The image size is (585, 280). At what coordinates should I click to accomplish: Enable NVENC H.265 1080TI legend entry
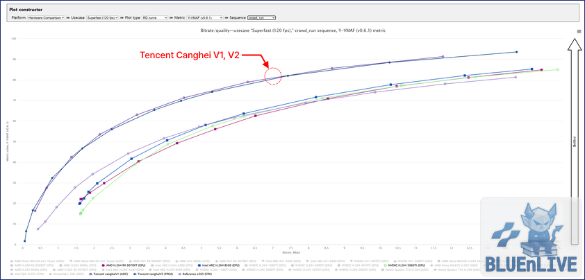point(217,270)
